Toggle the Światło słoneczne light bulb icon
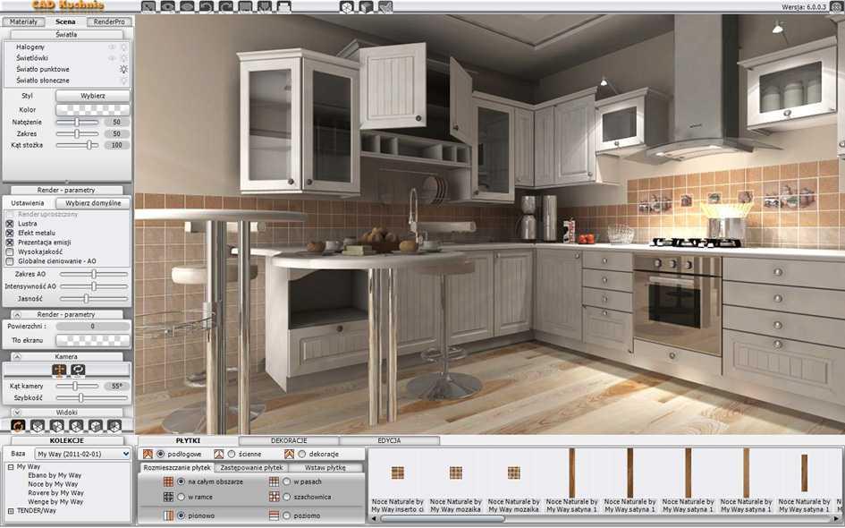Image resolution: width=845 pixels, height=528 pixels. [124, 81]
